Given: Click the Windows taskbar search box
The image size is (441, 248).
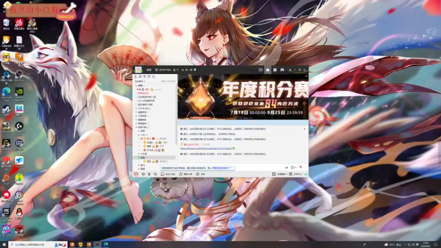Looking at the screenshot, I should pos(38,245).
